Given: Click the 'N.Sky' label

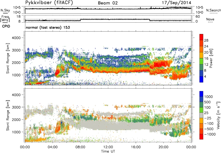Looking at the screenshot, I should 5,10.
